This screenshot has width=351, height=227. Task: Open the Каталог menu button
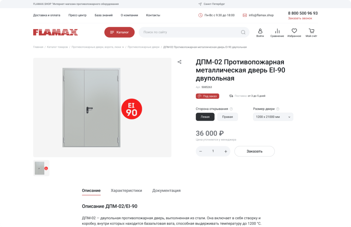pos(119,32)
